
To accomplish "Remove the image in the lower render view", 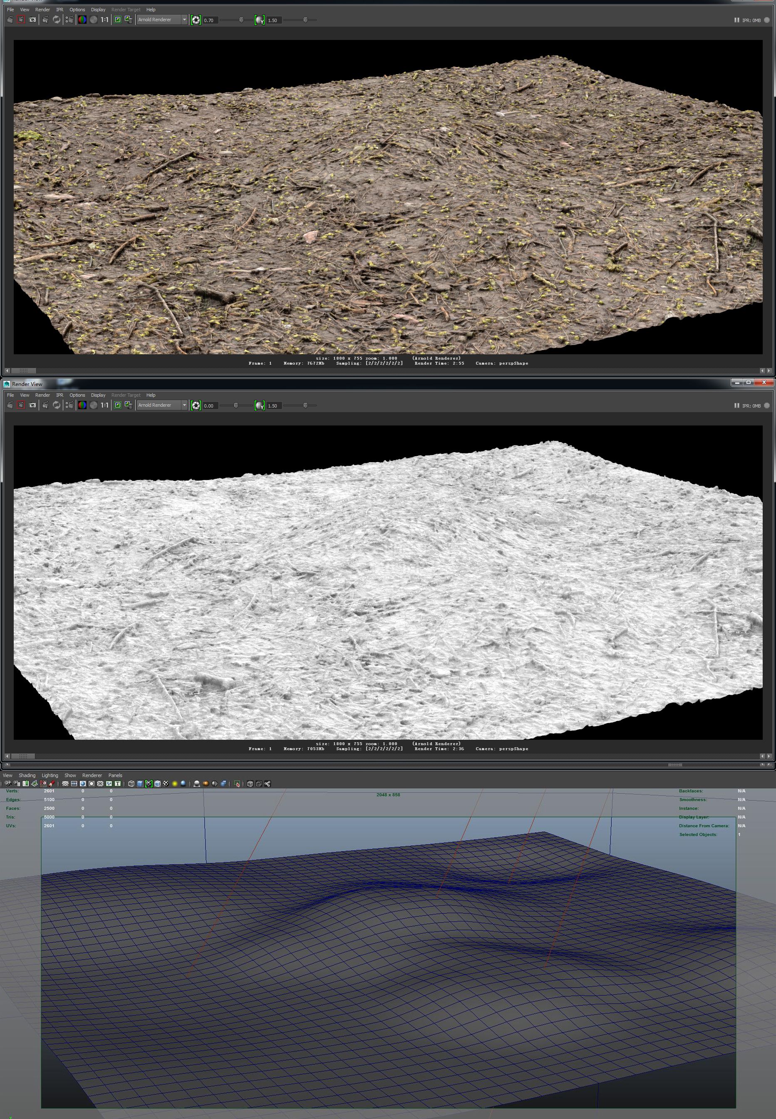I will [x=128, y=405].
